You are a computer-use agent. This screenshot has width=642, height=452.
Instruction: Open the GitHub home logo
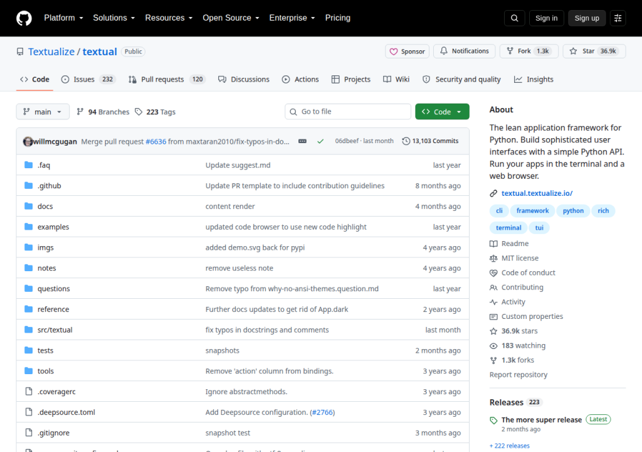[24, 18]
